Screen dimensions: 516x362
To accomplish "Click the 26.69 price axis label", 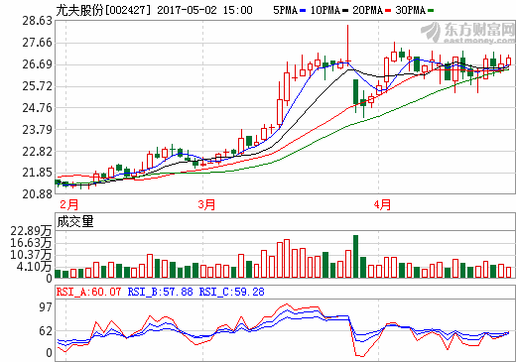I will (37, 64).
